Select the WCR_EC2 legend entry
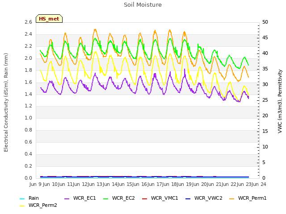286x214 pixels. click(119, 198)
